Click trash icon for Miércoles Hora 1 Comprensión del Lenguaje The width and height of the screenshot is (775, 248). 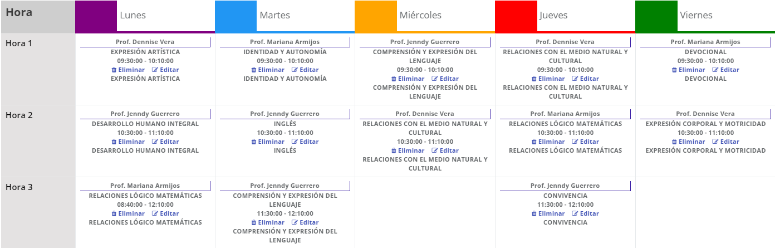(394, 79)
